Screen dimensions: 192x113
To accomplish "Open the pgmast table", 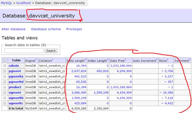I will pos(15,71).
